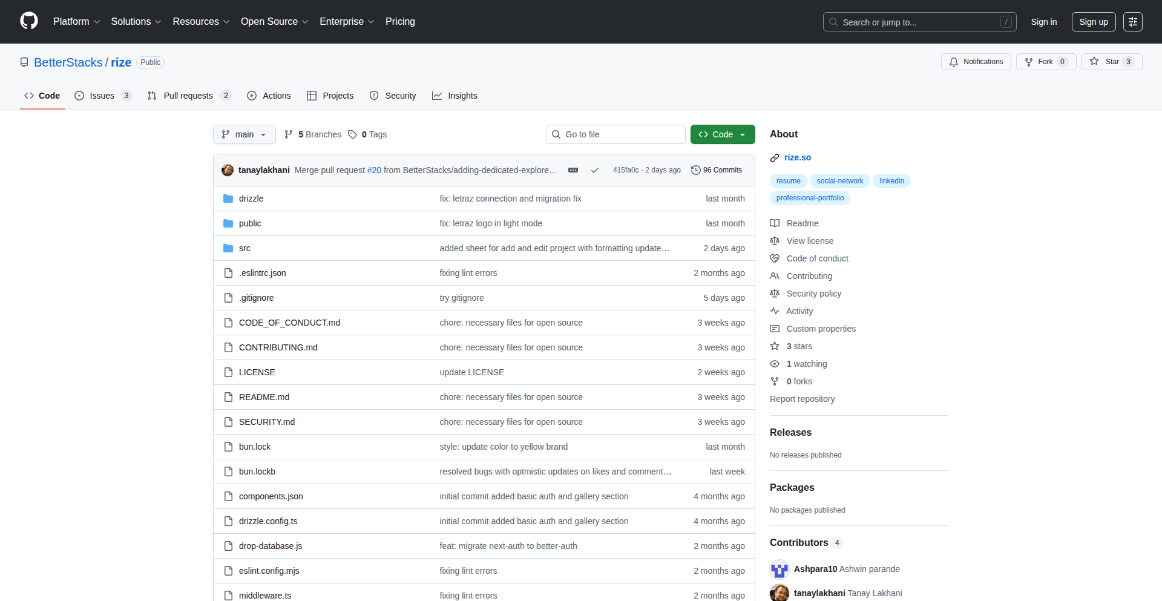Screen dimensions: 1162x601
Task: Select the linkedin topic tag
Action: click(891, 181)
